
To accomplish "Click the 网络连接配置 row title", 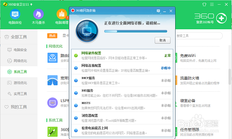I will click(x=91, y=65).
